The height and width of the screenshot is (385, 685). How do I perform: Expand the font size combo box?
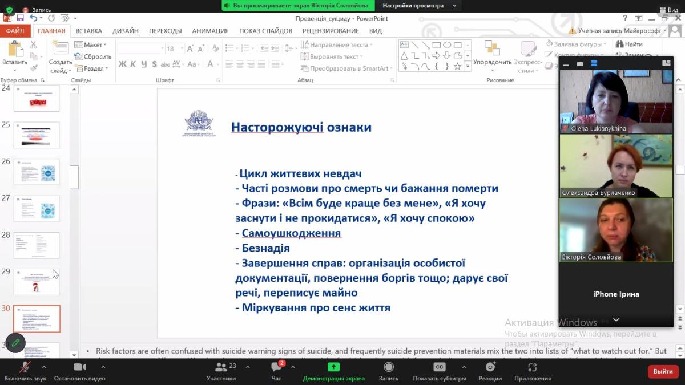(182, 49)
